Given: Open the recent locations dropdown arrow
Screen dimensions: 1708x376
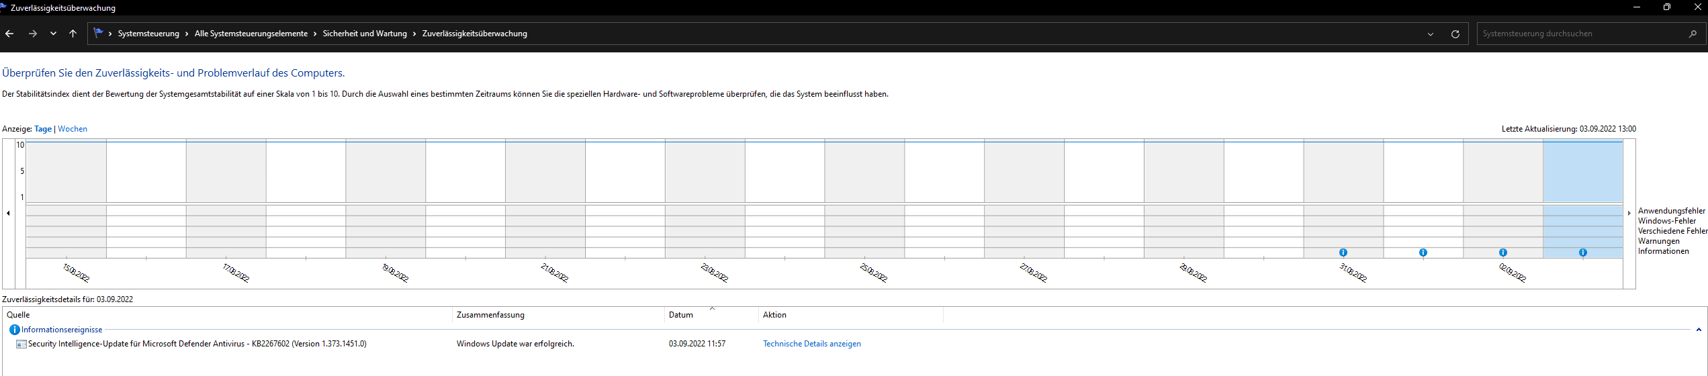Looking at the screenshot, I should 53,34.
